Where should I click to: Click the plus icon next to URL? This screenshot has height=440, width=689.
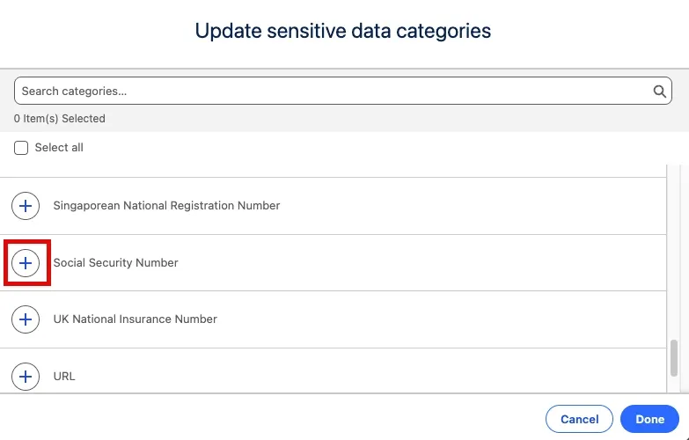pyautogui.click(x=26, y=377)
